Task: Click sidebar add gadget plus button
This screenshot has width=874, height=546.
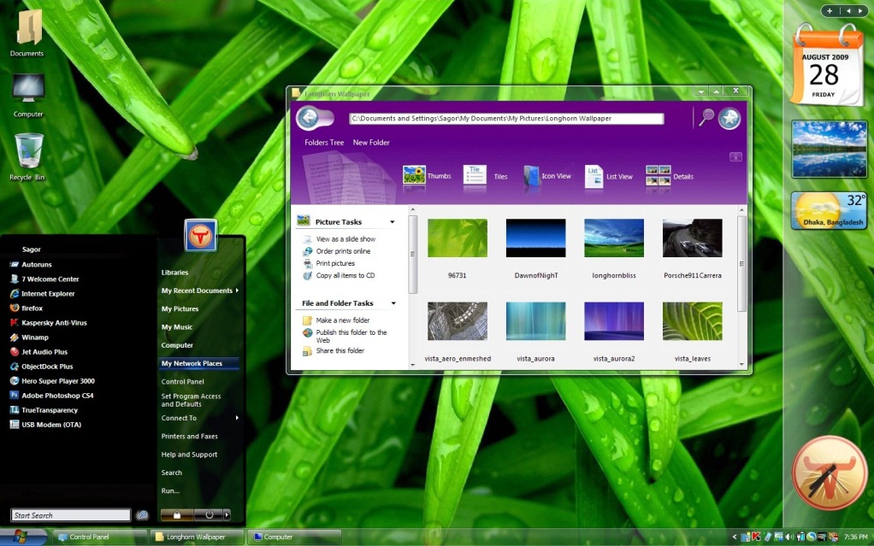Action: pos(830,10)
